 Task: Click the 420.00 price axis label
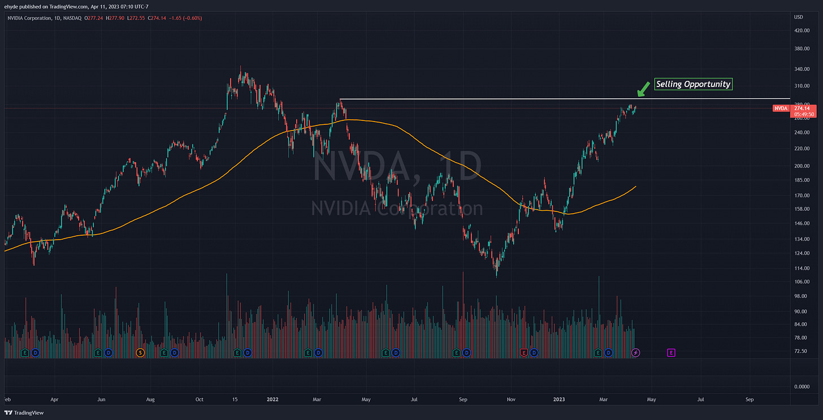tap(802, 31)
